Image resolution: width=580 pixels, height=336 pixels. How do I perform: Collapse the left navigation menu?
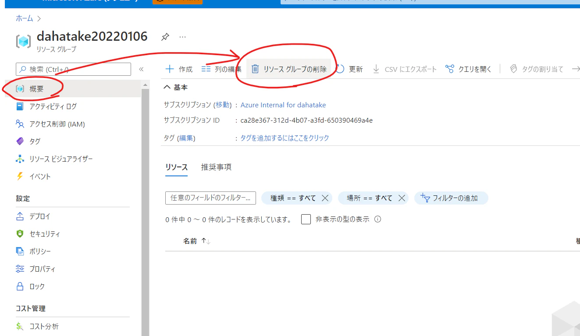point(141,69)
